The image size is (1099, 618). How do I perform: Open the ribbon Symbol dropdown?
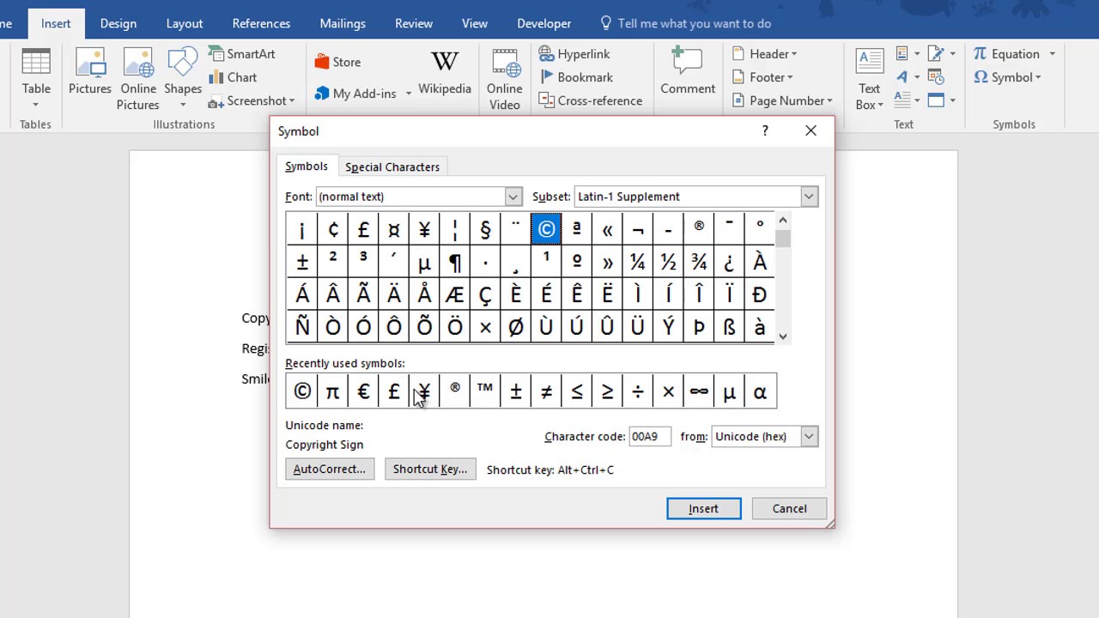[x=1007, y=77]
